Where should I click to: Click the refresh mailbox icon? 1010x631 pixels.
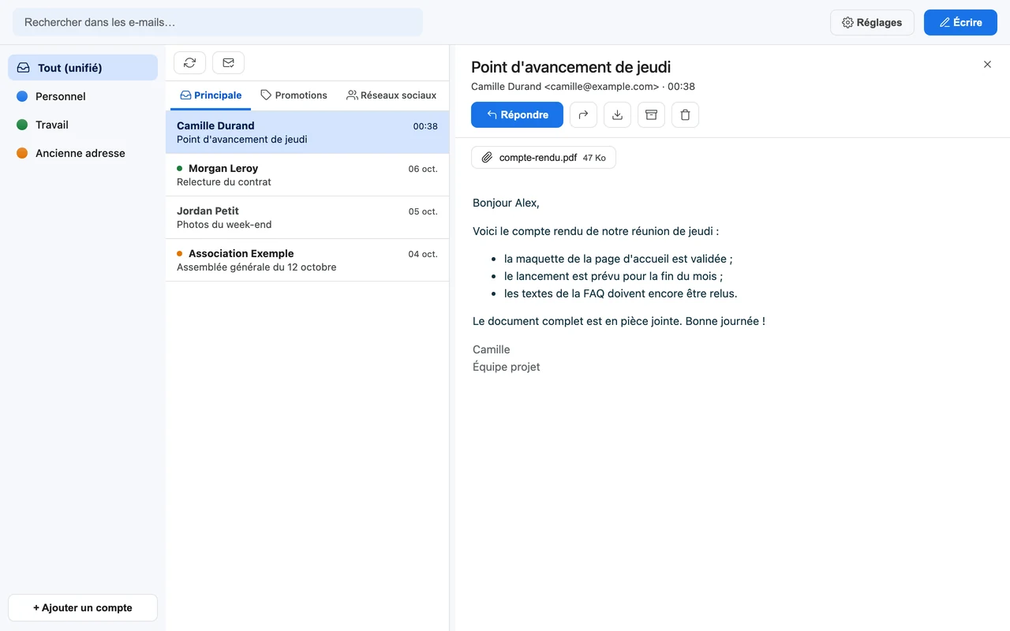point(189,62)
